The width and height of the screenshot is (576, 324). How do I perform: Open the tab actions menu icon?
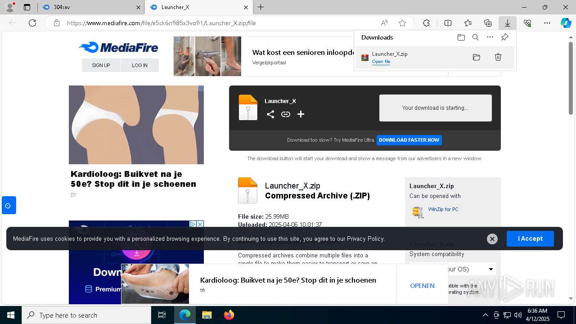[x=27, y=7]
